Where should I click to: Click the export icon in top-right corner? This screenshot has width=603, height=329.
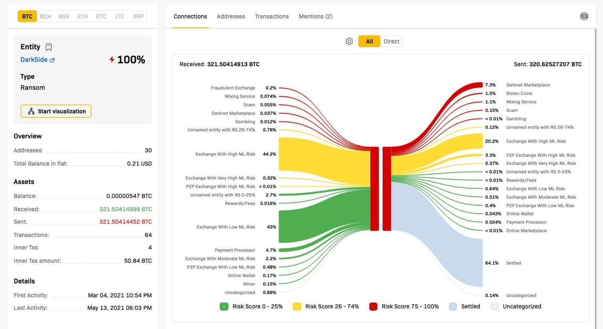(x=584, y=16)
